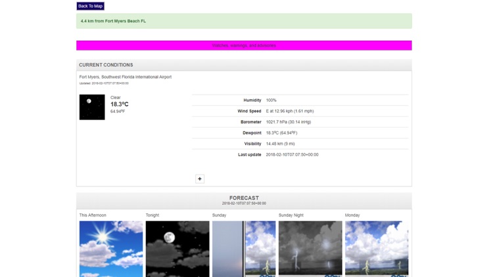Select the Sunday forecast image

pyautogui.click(x=244, y=249)
